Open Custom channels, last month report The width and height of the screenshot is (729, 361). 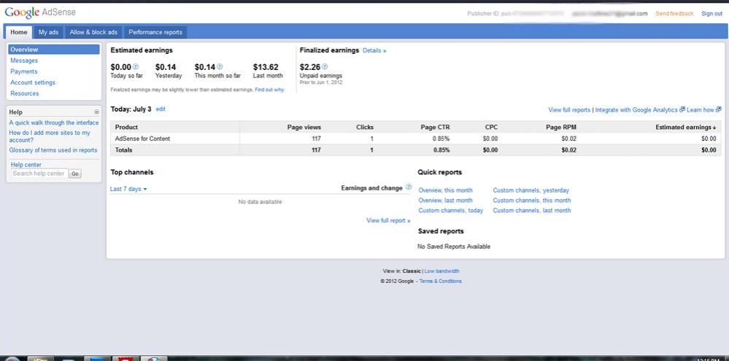click(532, 211)
